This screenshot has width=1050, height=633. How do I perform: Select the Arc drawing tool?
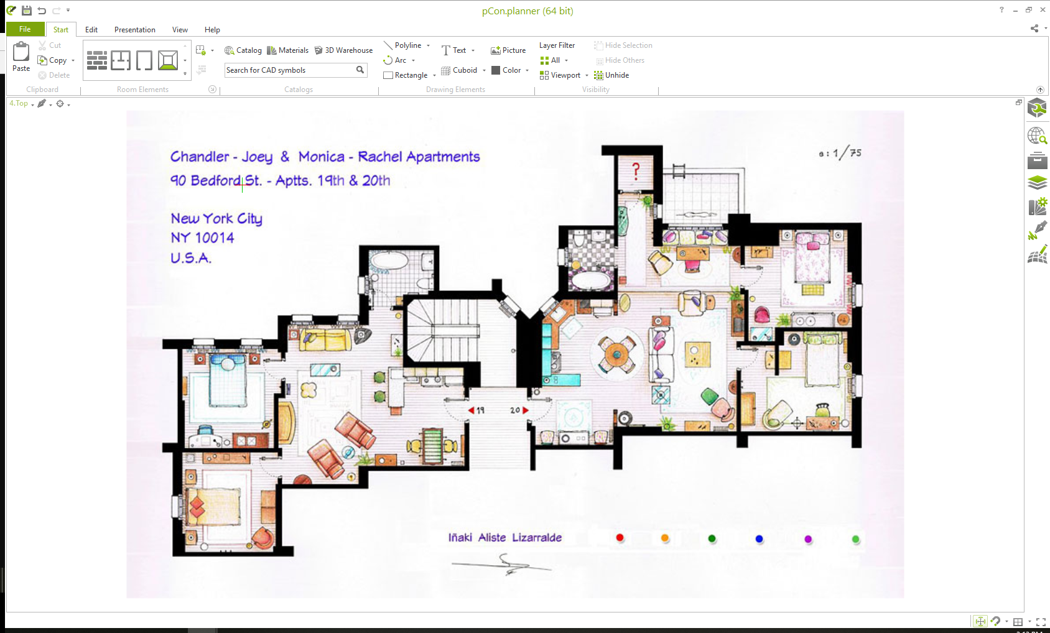pos(395,60)
